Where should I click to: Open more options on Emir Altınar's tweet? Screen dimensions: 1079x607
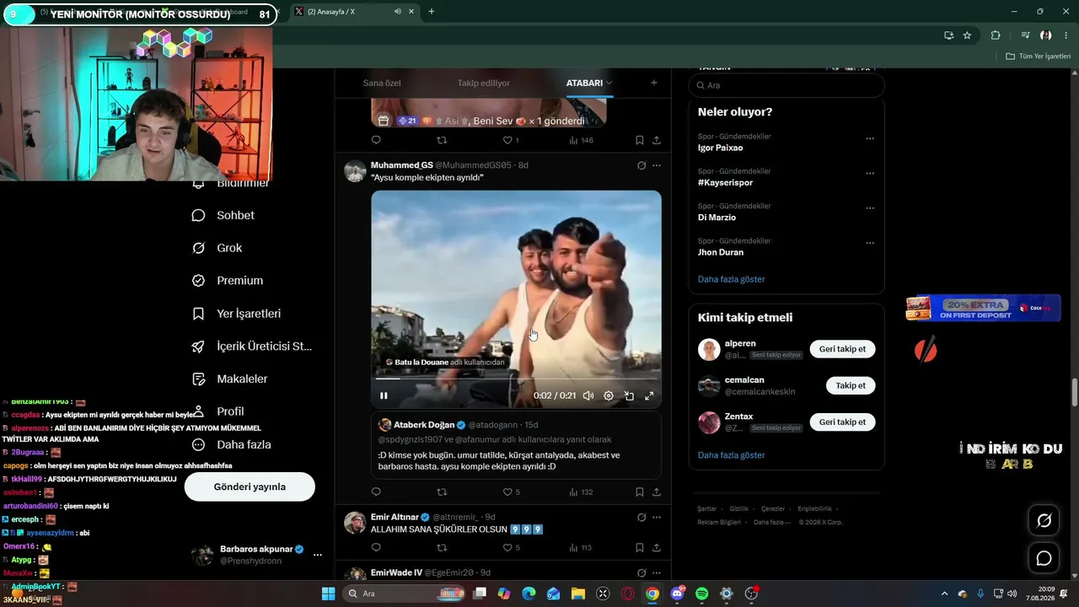tap(657, 517)
